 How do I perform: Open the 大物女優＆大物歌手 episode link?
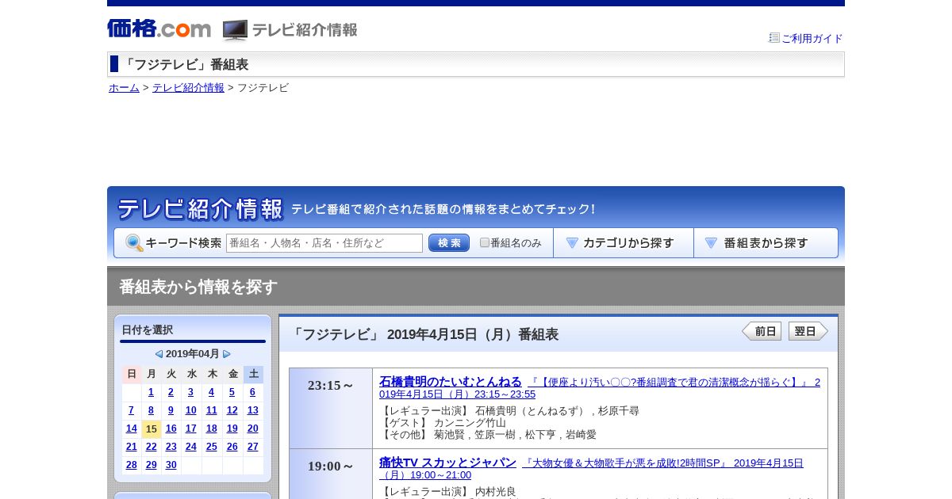pos(591,469)
